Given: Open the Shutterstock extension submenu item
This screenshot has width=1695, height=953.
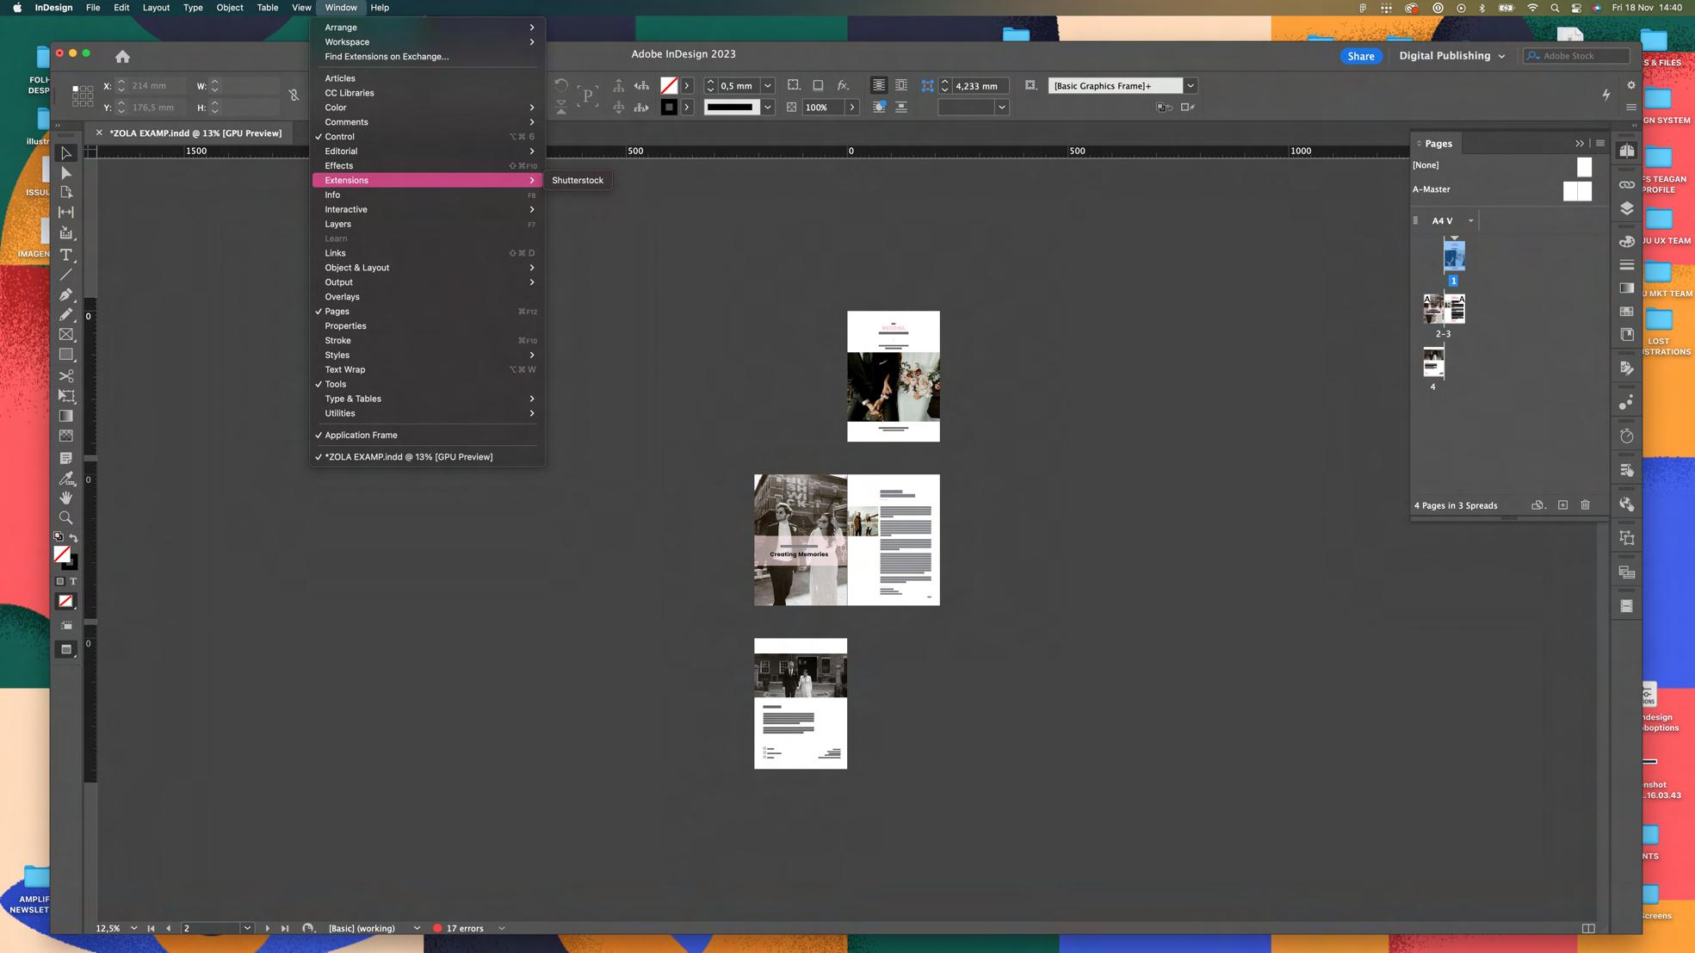Looking at the screenshot, I should 578,181.
